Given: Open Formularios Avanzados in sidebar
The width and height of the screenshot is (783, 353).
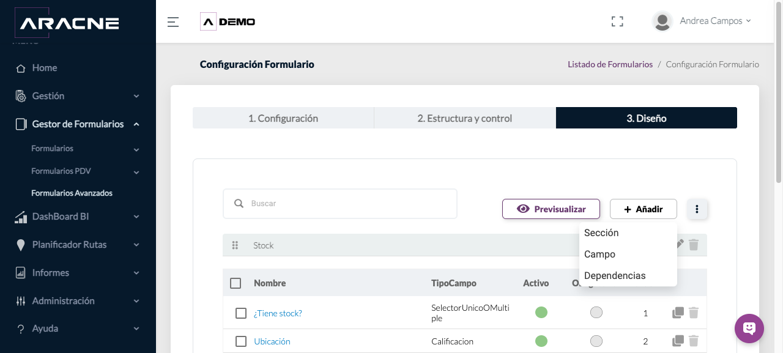Looking at the screenshot, I should coord(72,193).
